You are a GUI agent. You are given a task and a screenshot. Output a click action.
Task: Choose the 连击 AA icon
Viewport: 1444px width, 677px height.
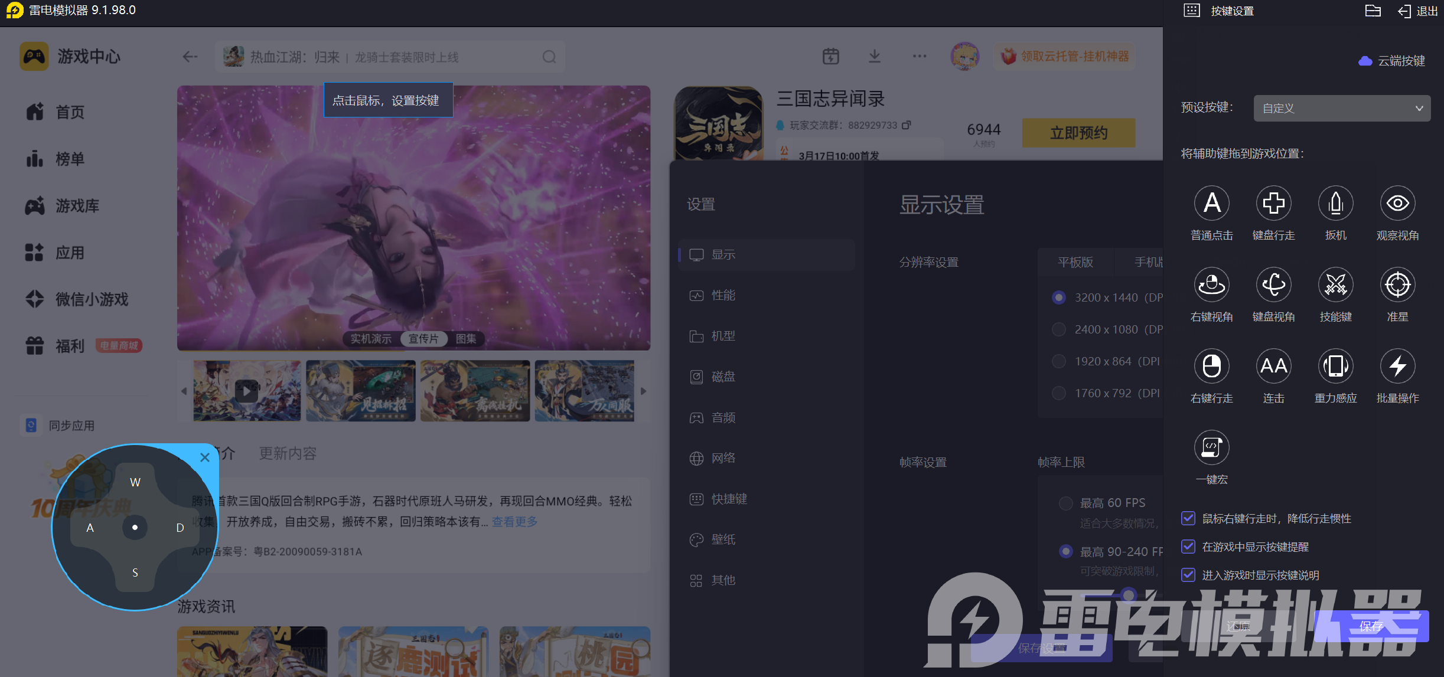pyautogui.click(x=1273, y=367)
